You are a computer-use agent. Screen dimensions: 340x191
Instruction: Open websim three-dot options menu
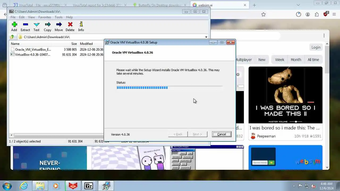[x=324, y=36]
